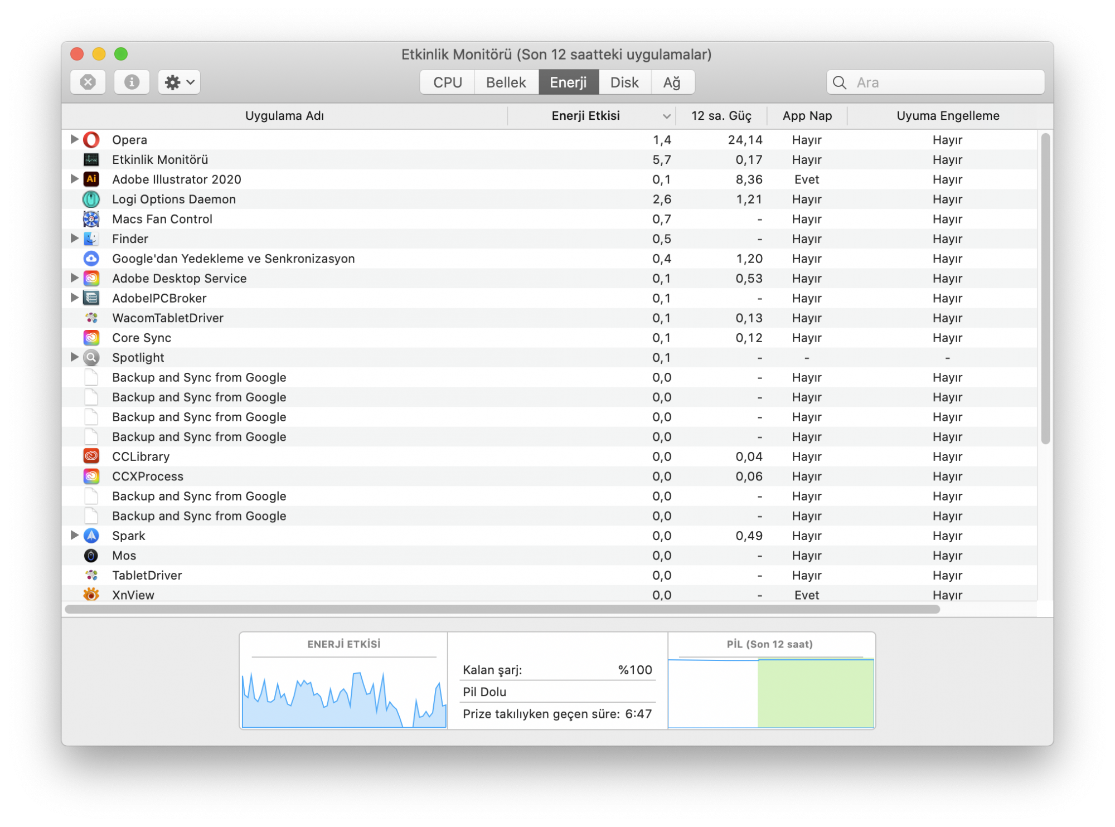Click Spark's 0,49 power value

(749, 536)
